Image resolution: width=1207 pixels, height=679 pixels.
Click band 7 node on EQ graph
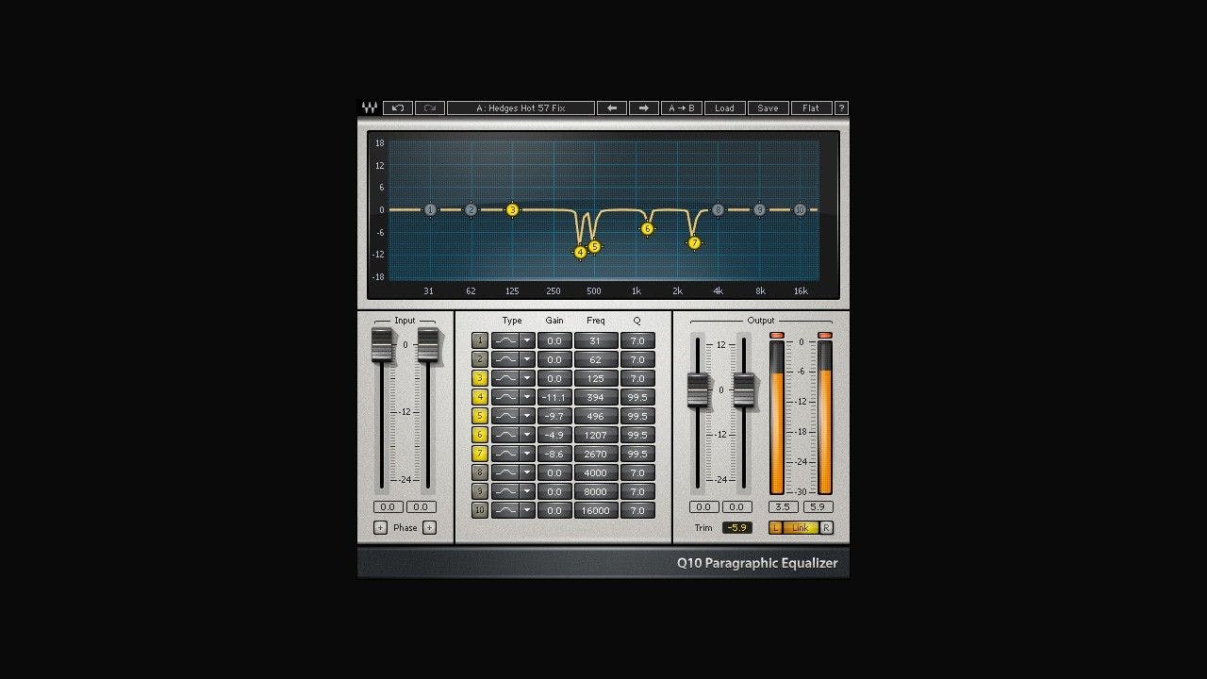694,243
